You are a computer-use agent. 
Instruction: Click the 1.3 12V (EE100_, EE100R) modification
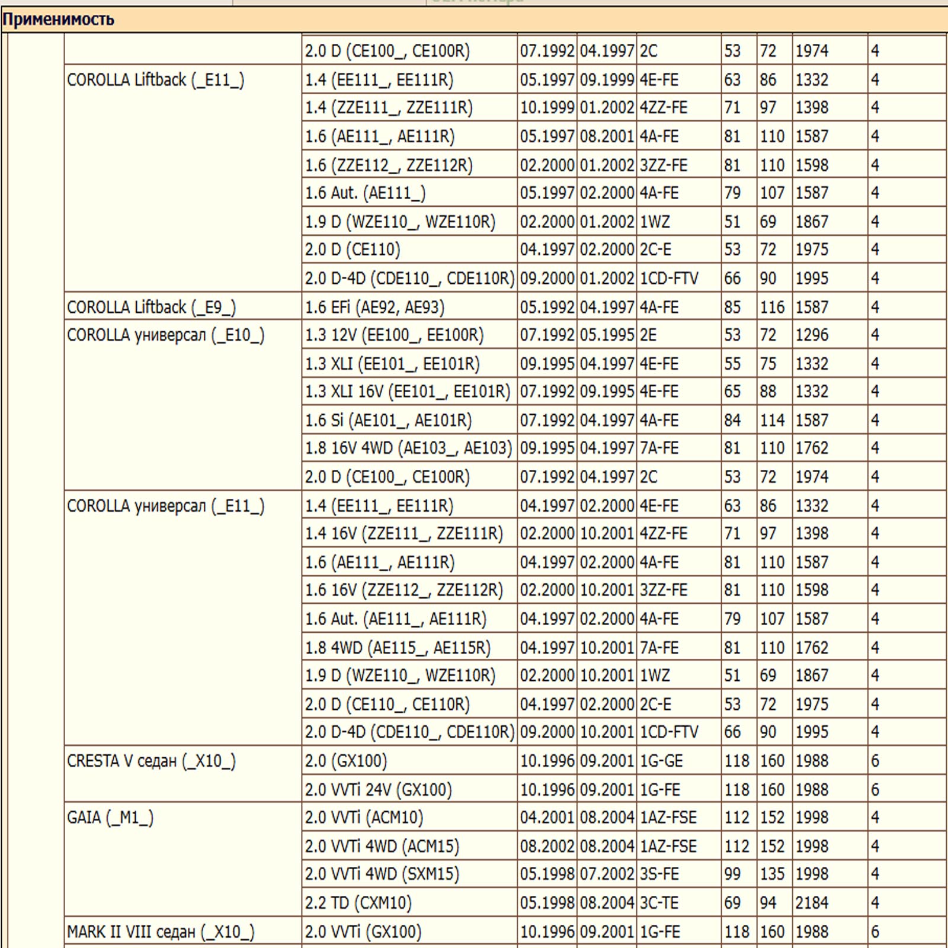(394, 335)
